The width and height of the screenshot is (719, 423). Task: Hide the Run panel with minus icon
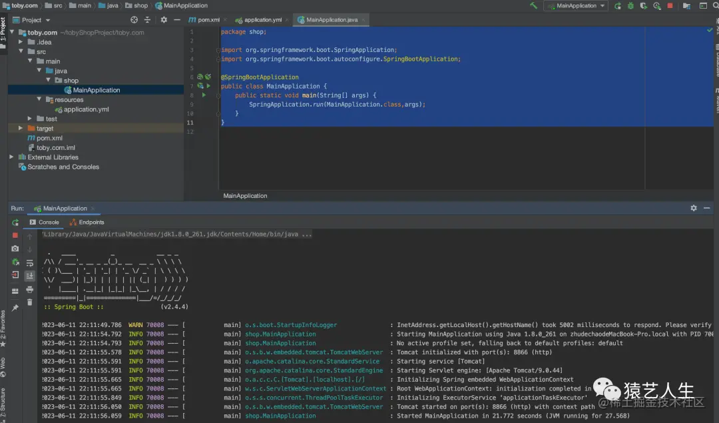[x=707, y=209]
